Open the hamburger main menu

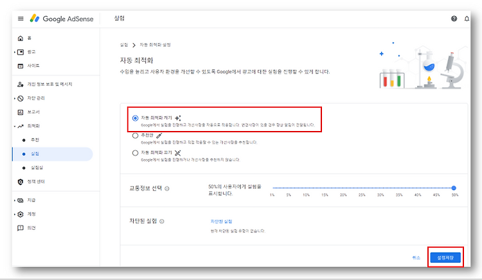pyautogui.click(x=21, y=19)
